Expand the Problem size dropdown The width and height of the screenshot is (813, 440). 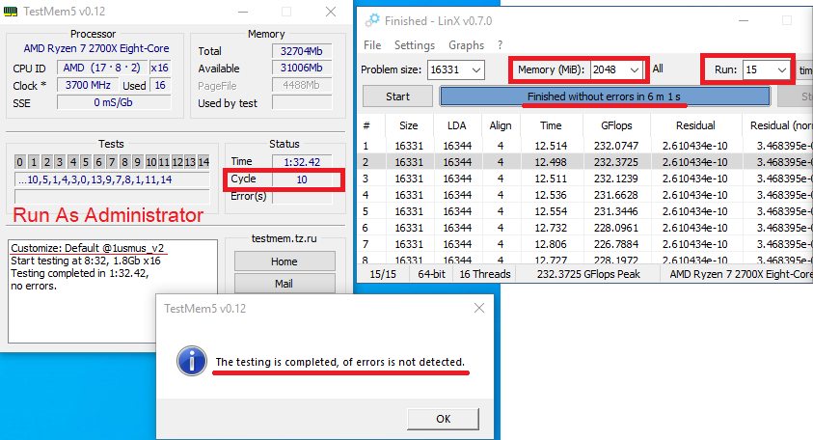coord(476,69)
